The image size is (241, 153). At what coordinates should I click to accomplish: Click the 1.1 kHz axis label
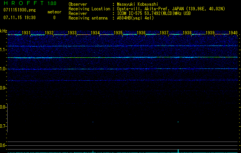pos(3,50)
